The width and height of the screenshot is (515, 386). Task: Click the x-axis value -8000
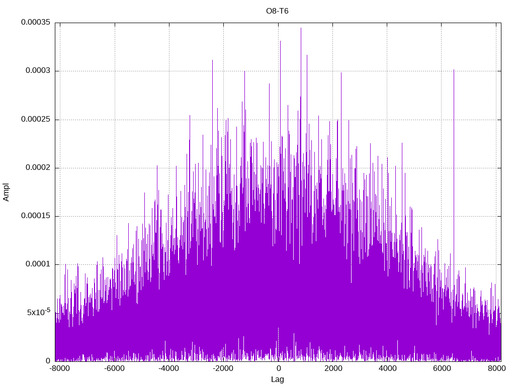tap(60, 368)
